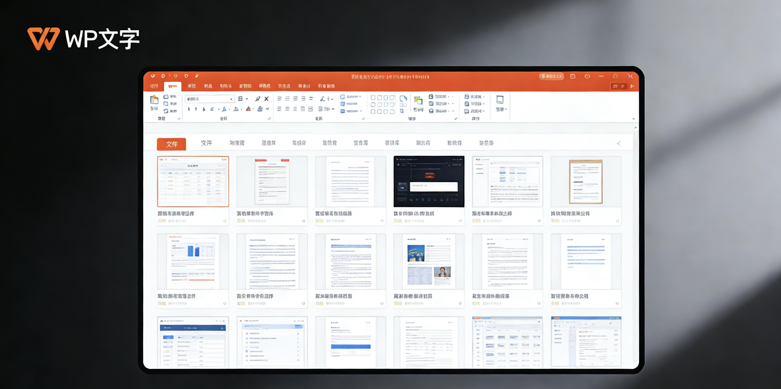The height and width of the screenshot is (389, 781).
Task: Click the rounded-square icon next to minimize button
Action: pos(573,77)
